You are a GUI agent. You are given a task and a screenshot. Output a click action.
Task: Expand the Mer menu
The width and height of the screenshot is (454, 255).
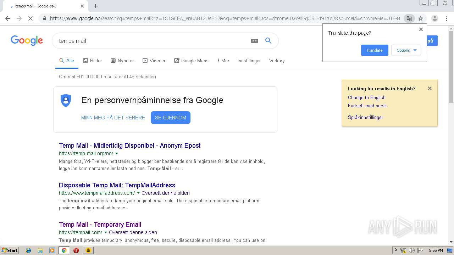coord(223,61)
